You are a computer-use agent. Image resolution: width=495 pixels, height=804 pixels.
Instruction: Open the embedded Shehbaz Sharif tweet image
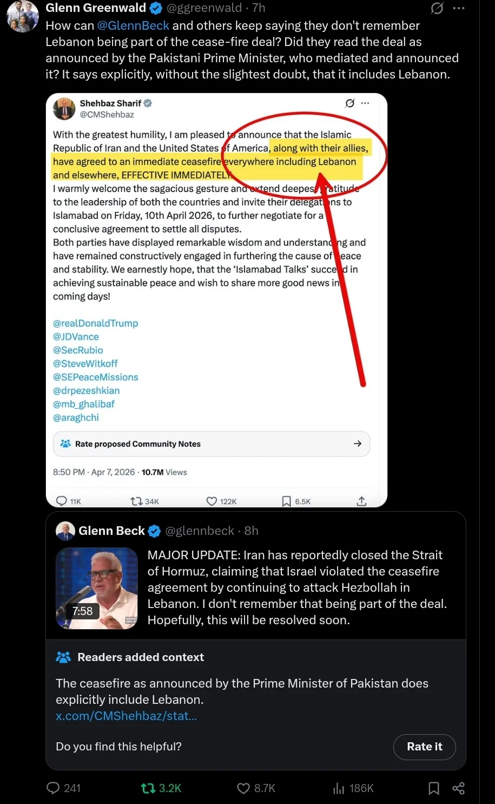coord(216,300)
